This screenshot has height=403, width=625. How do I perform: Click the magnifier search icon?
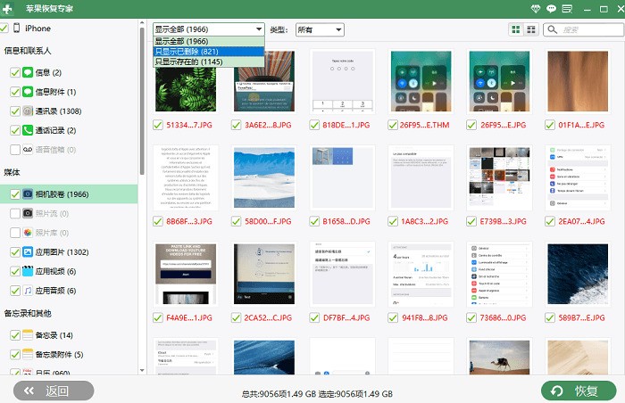[553, 29]
